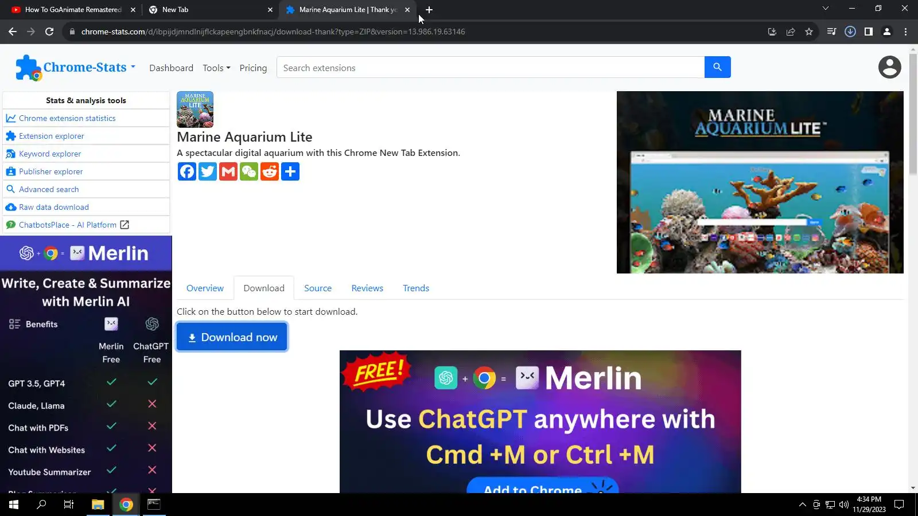
Task: Open ChatbotsPlace - AI Platform link
Action: click(68, 225)
